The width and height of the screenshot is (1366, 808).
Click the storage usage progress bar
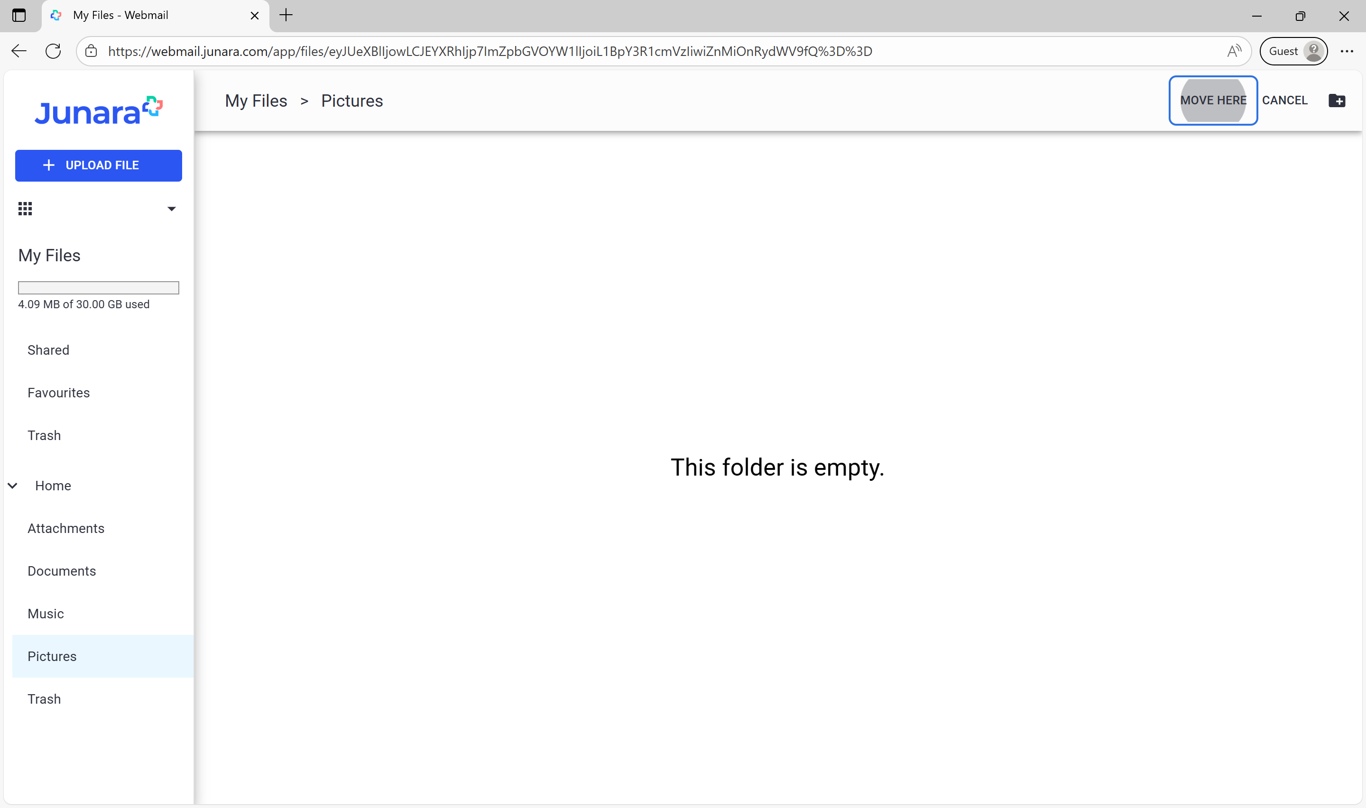tap(99, 287)
